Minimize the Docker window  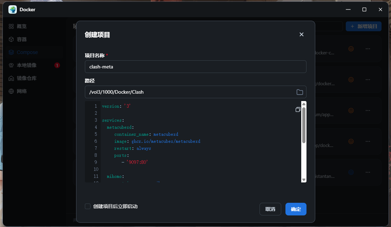348,9
